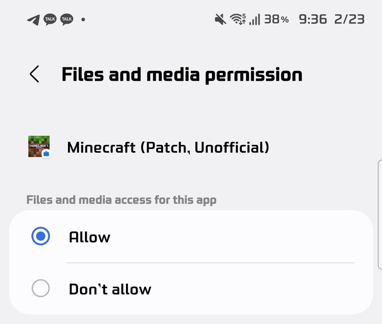Select the Don't allow radio button
This screenshot has height=324, width=382.
[x=40, y=289]
